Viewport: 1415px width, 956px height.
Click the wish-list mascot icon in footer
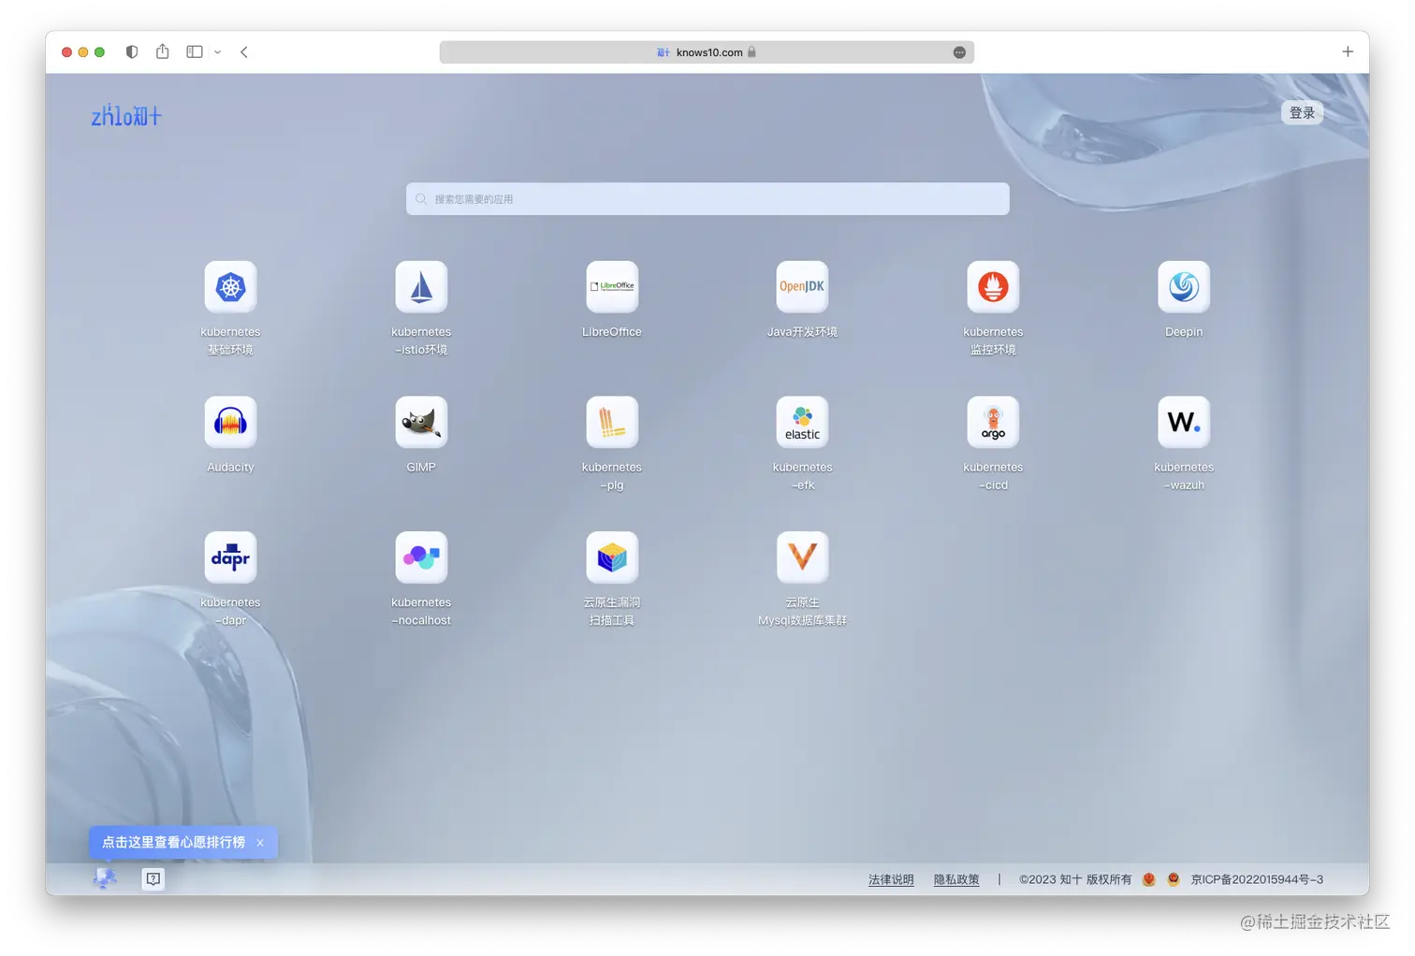coord(105,878)
